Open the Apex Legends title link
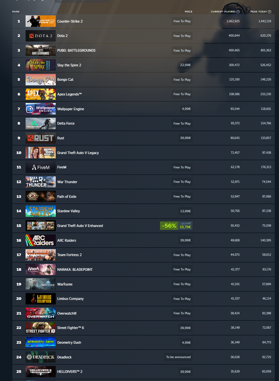Image resolution: width=279 pixels, height=381 pixels. pyautogui.click(x=70, y=94)
